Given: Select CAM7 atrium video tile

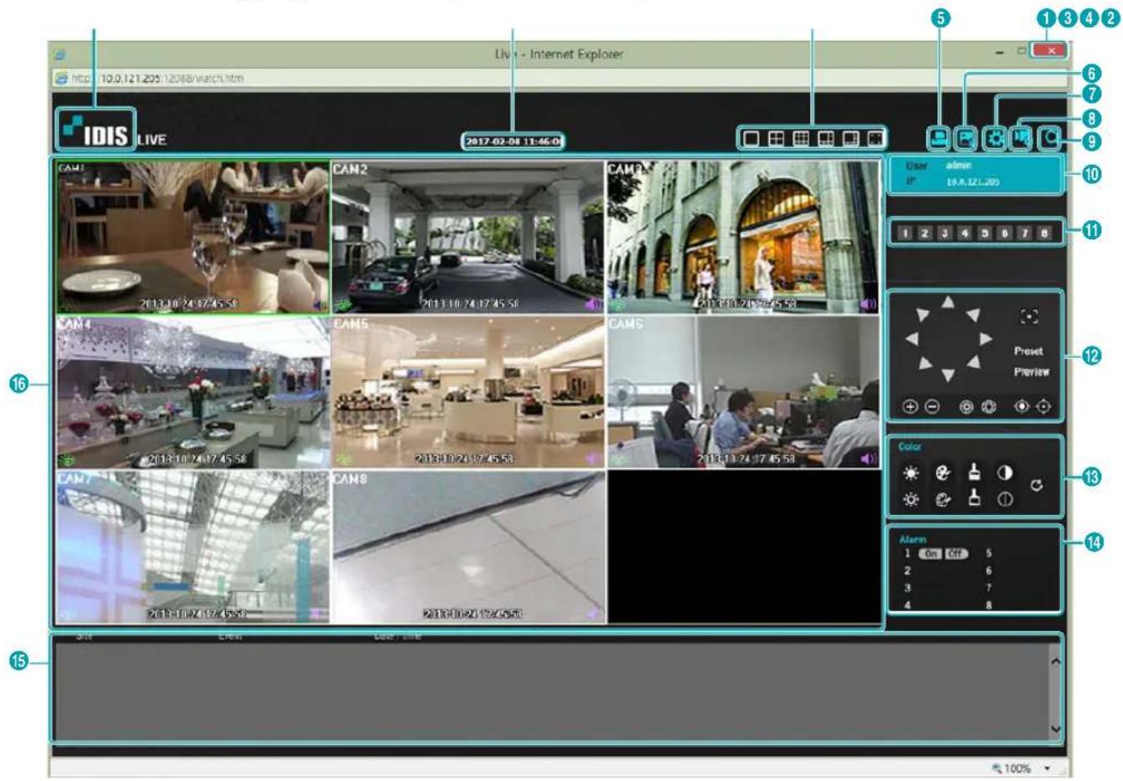Looking at the screenshot, I should coord(193,547).
